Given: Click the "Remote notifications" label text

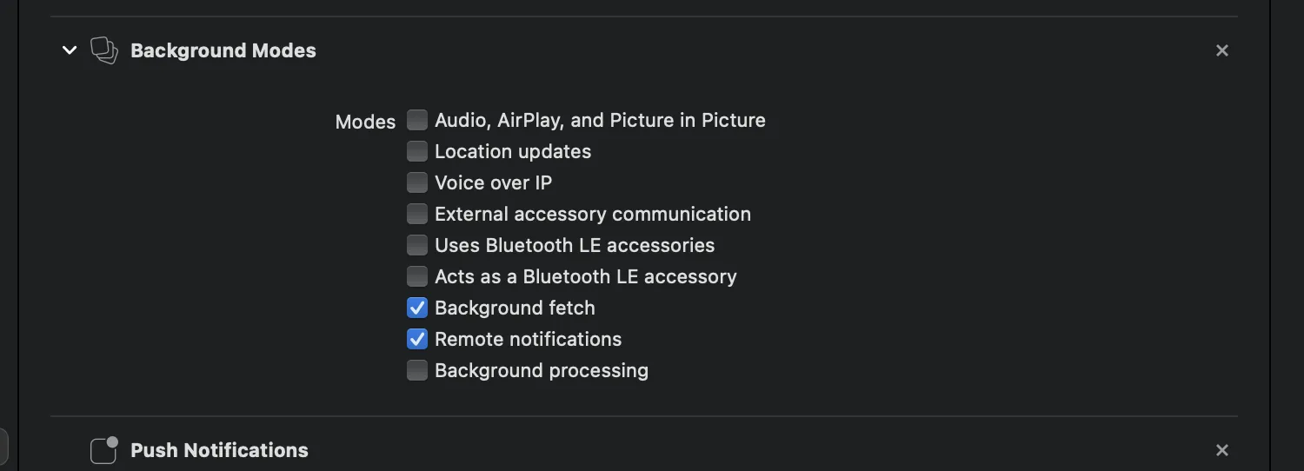Looking at the screenshot, I should tap(528, 339).
